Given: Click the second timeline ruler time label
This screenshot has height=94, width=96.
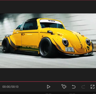Looking at the screenshot, I should 72,93.
